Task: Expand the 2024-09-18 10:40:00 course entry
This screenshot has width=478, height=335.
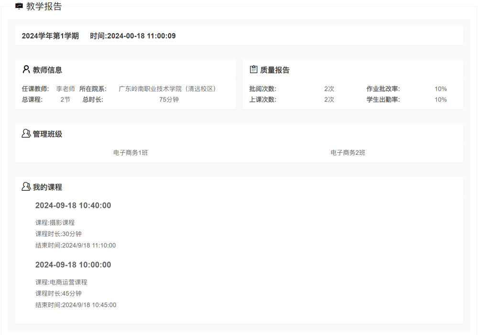Action: pyautogui.click(x=73, y=205)
